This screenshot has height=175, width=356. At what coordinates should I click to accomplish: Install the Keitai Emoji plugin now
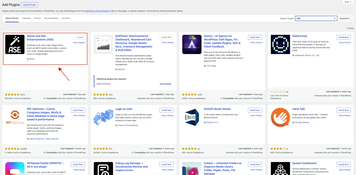343,37
